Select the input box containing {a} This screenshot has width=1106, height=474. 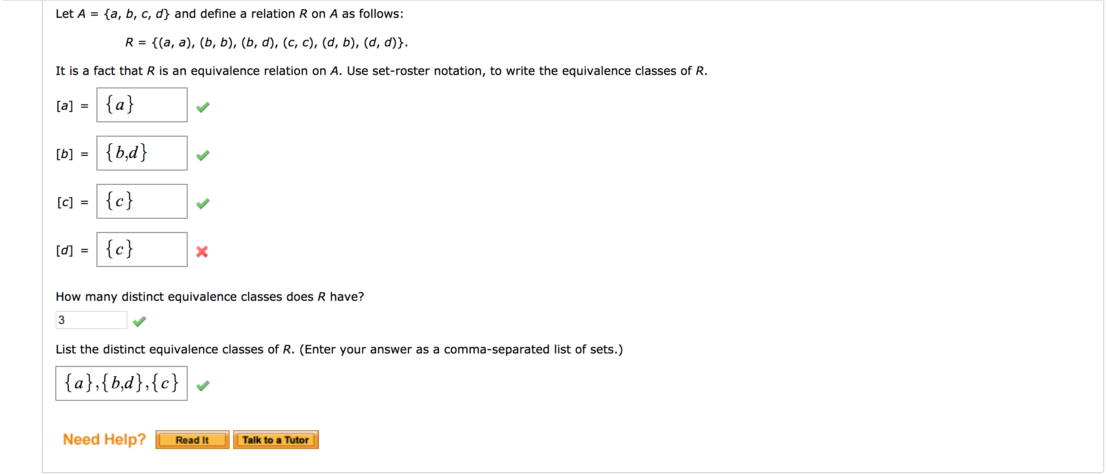click(142, 105)
